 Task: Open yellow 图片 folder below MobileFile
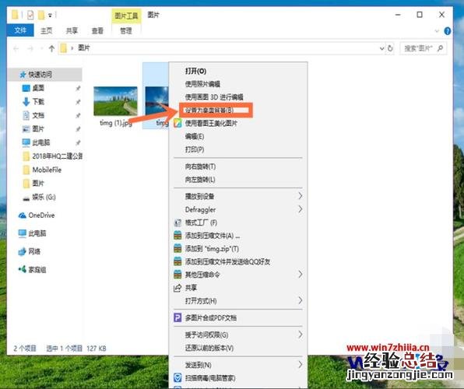pyautogui.click(x=38, y=183)
